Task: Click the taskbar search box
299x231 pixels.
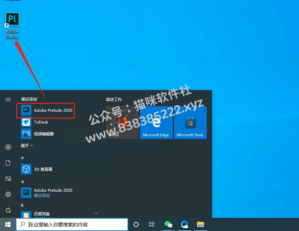Action: coord(72,224)
